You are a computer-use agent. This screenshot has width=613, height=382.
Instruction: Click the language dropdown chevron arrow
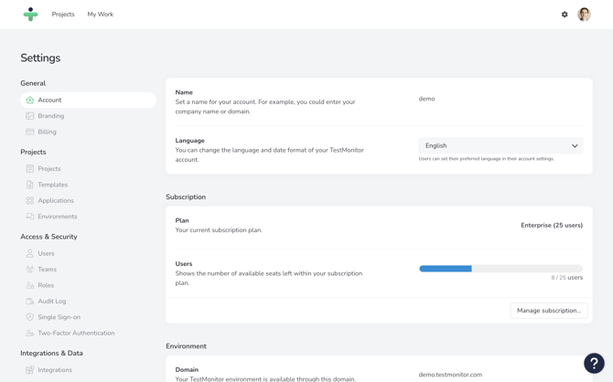pyautogui.click(x=575, y=146)
